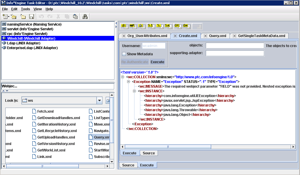The image size is (300, 175).
Task: Click the file list horizontal scrollbar thumb
Action: click(42, 166)
